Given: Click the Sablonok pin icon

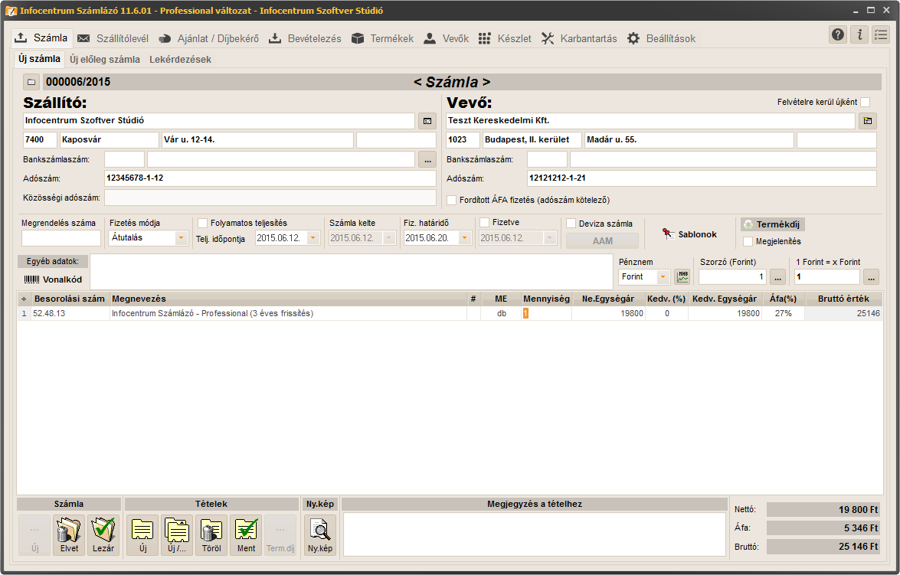Looking at the screenshot, I should click(668, 234).
